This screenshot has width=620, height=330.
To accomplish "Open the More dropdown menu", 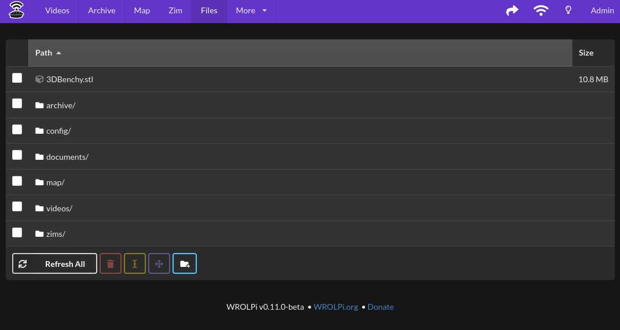I will point(251,10).
